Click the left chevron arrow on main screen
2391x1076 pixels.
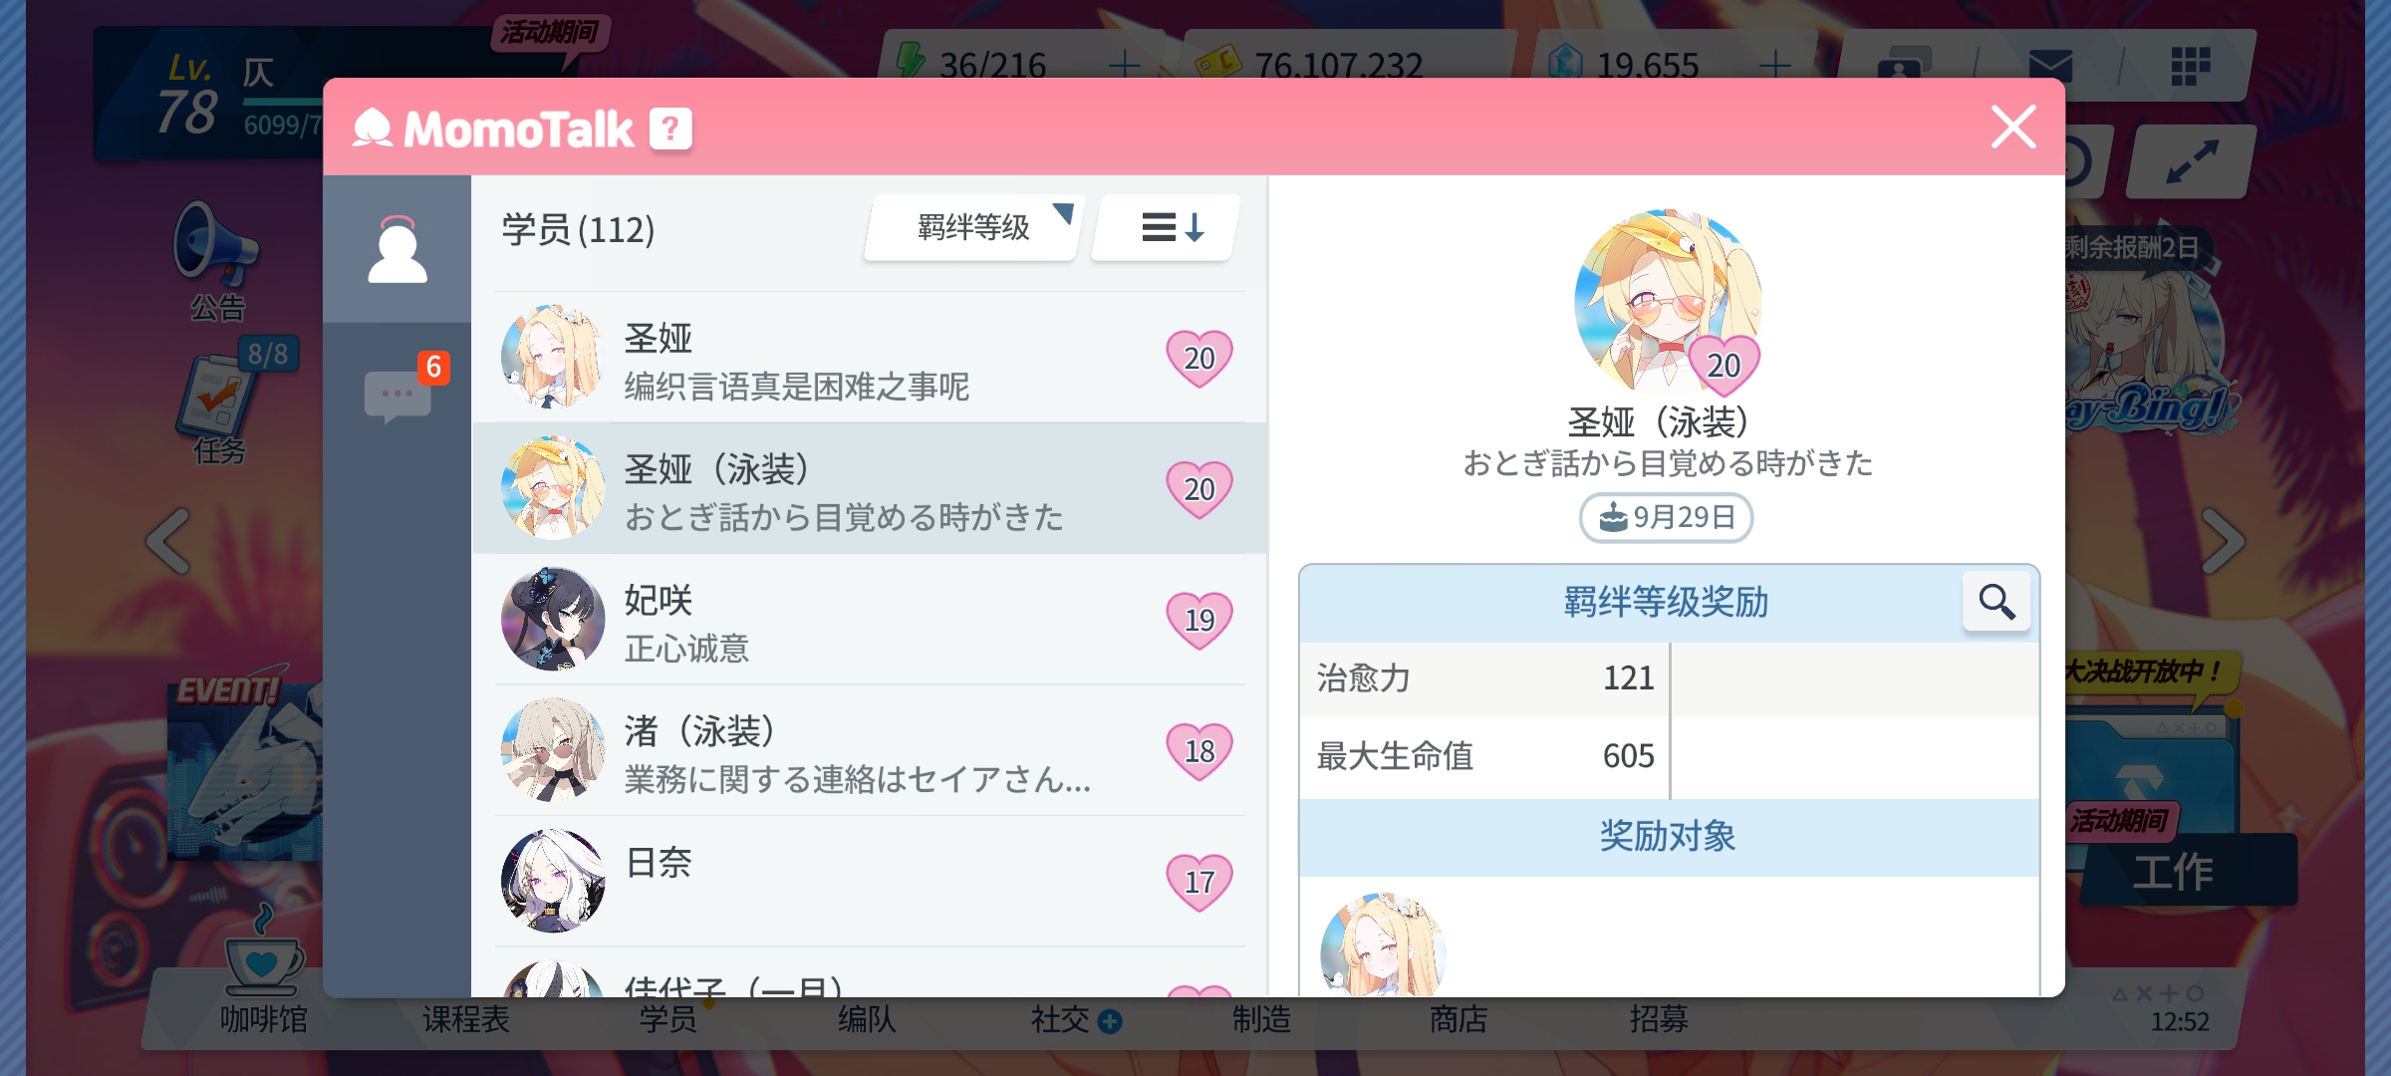pos(168,541)
